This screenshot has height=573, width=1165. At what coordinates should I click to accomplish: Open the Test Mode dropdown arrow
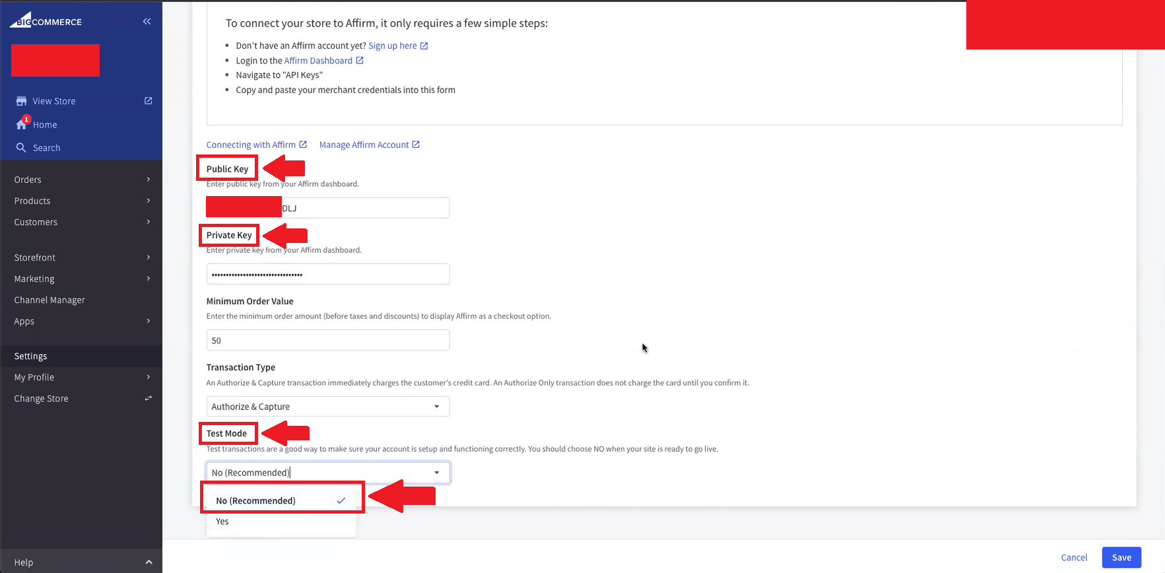437,473
